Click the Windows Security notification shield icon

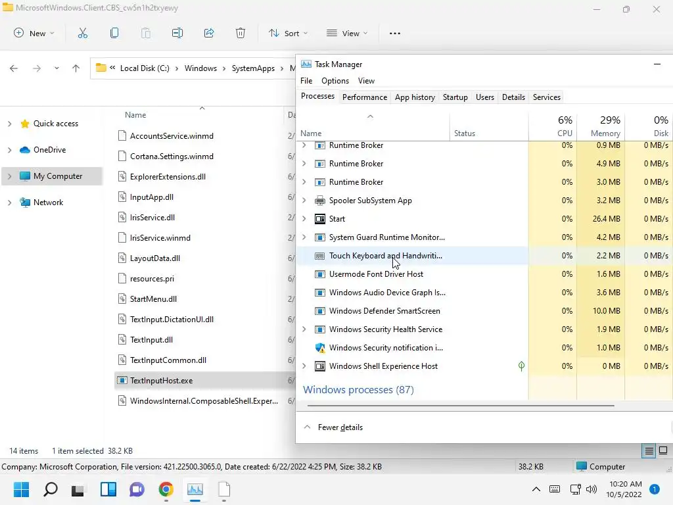pyautogui.click(x=320, y=348)
